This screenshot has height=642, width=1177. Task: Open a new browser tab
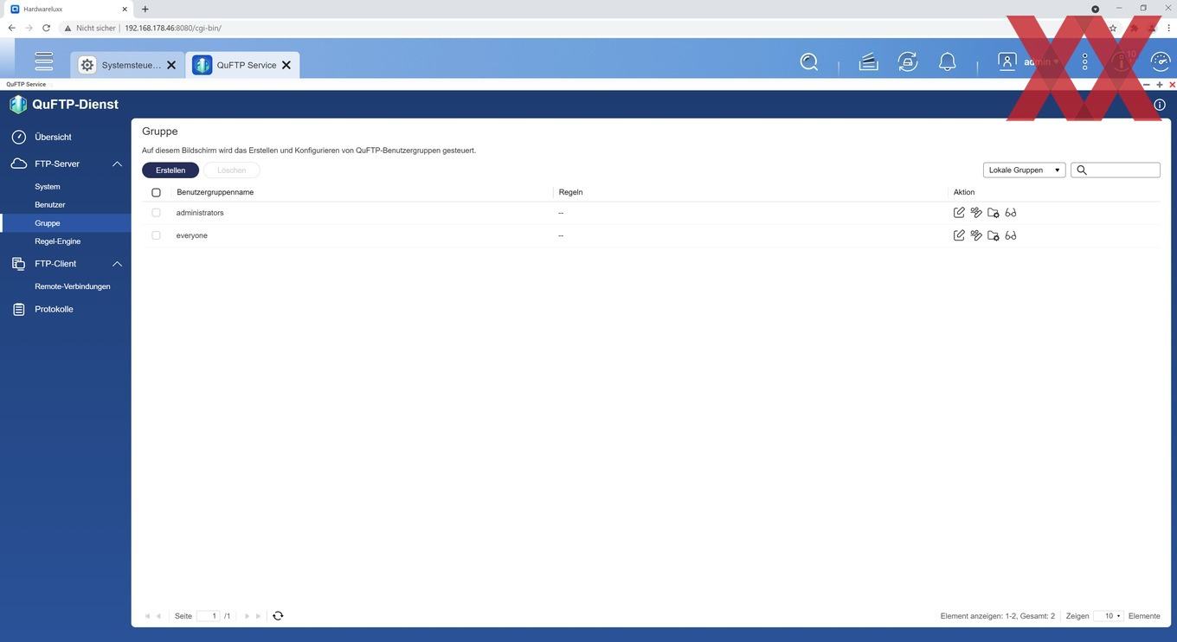pos(145,9)
